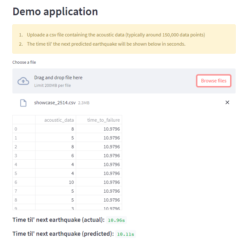Image resolution: width=248 pixels, height=244 pixels.
Task: Click the showcase_2514.csv file icon
Action: 23,103
